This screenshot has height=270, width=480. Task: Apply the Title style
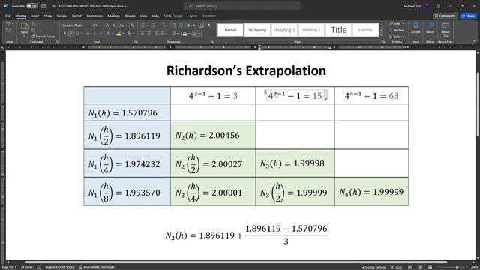(x=338, y=30)
